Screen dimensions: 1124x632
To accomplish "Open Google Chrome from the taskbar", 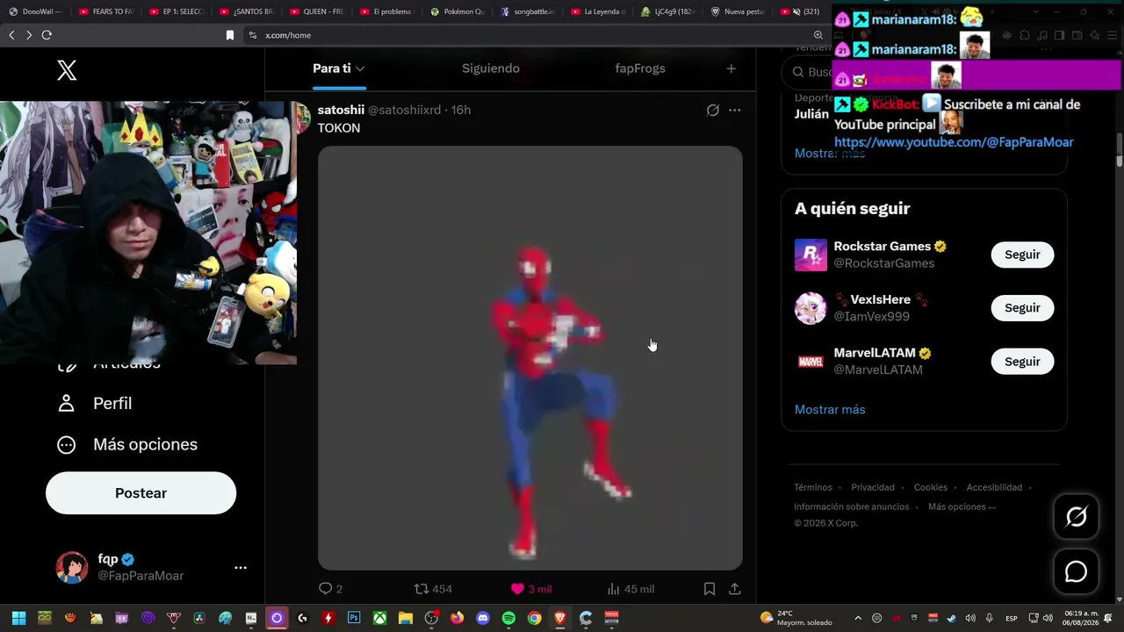I will (534, 618).
